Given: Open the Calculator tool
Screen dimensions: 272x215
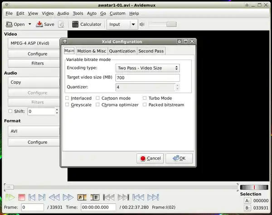Looking at the screenshot, I should pos(87,24).
